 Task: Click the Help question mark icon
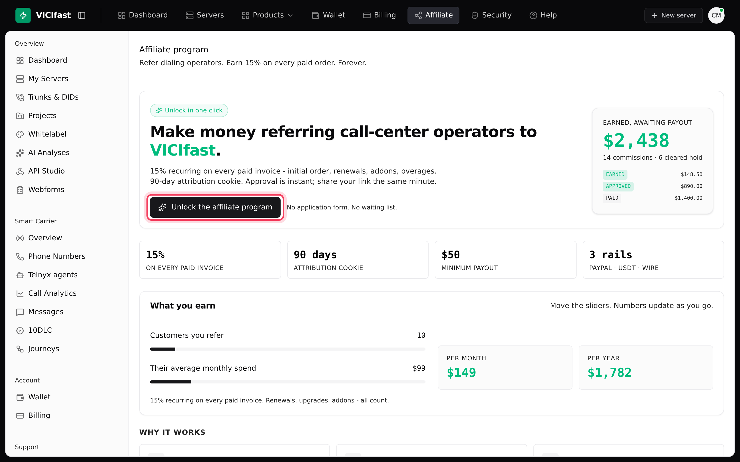pos(533,15)
